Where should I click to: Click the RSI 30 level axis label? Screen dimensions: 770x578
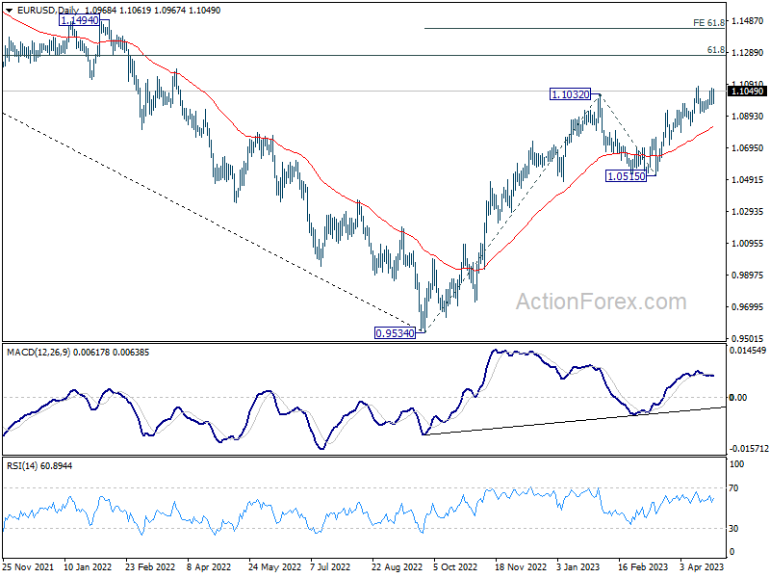pos(733,528)
